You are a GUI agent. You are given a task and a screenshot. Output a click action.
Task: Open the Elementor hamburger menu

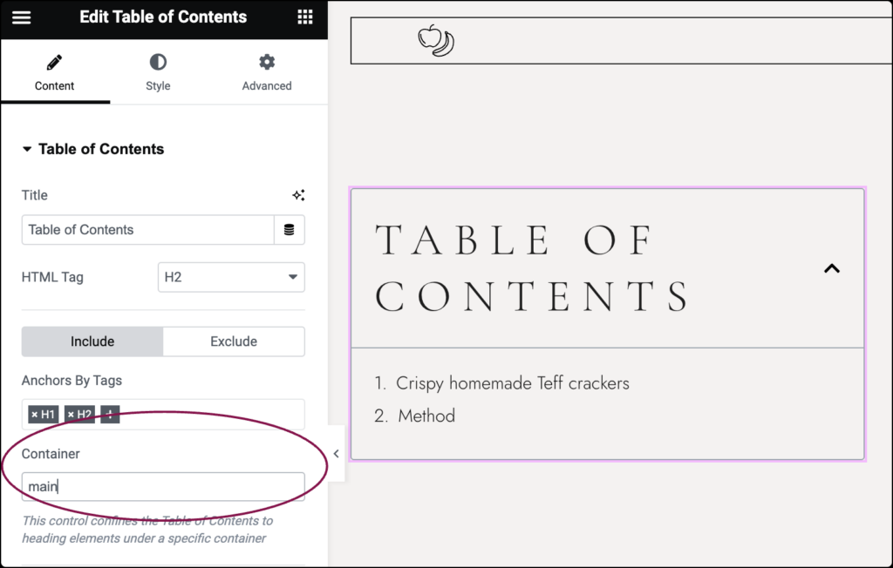coord(22,17)
